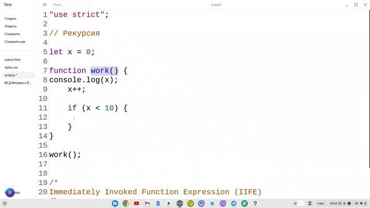Click the battery status icon
This screenshot has width=370, height=208.
pyautogui.click(x=365, y=203)
